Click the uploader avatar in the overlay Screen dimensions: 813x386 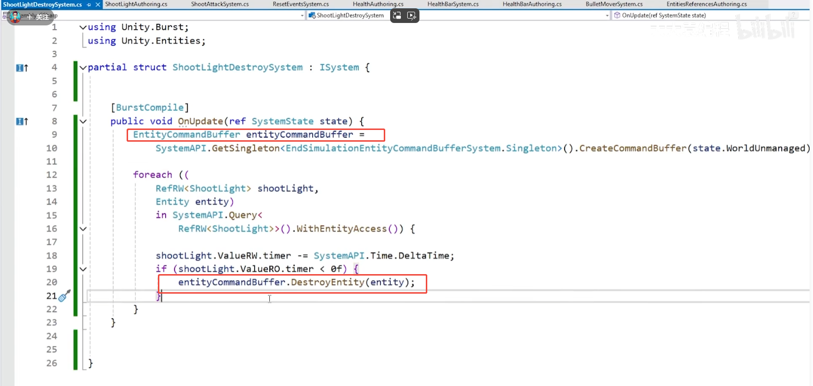pos(16,17)
